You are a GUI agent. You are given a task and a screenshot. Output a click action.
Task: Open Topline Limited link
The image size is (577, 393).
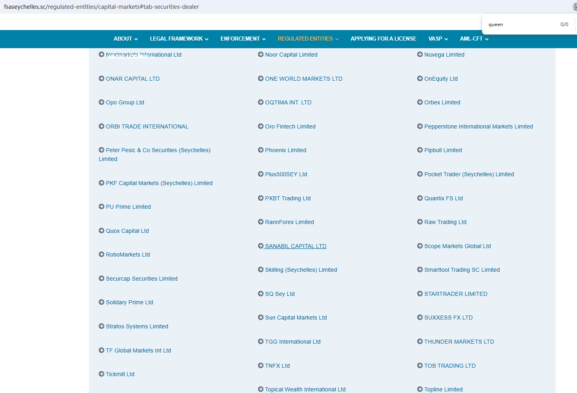pos(444,389)
